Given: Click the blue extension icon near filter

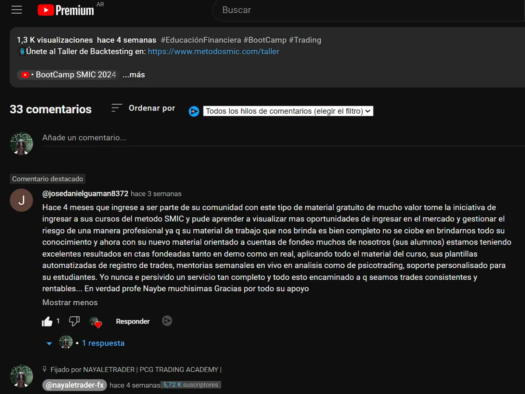Looking at the screenshot, I should click(x=194, y=112).
